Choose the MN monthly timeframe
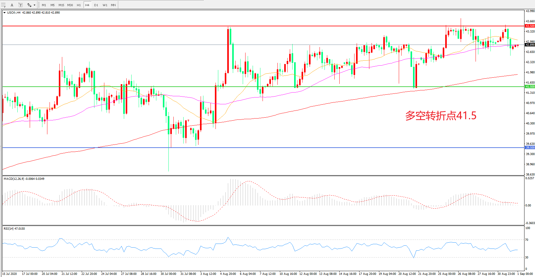This screenshot has height=277, width=535. [x=113, y=5]
